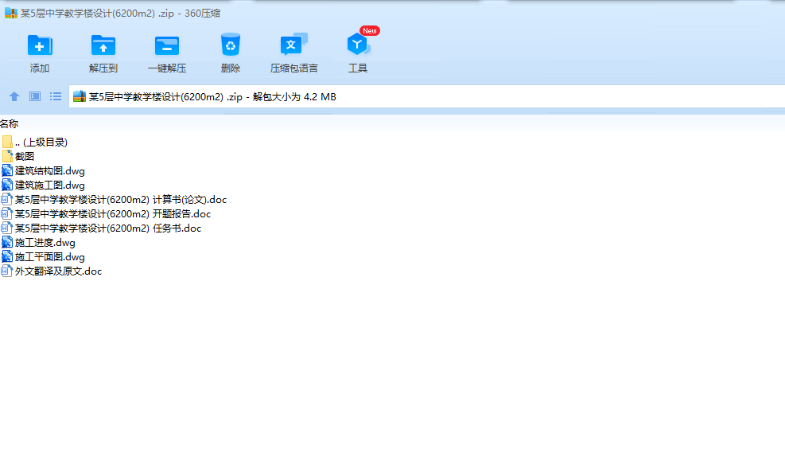Click the 添加 label under the toolbar
Image resolution: width=785 pixels, height=449 pixels.
pos(40,68)
